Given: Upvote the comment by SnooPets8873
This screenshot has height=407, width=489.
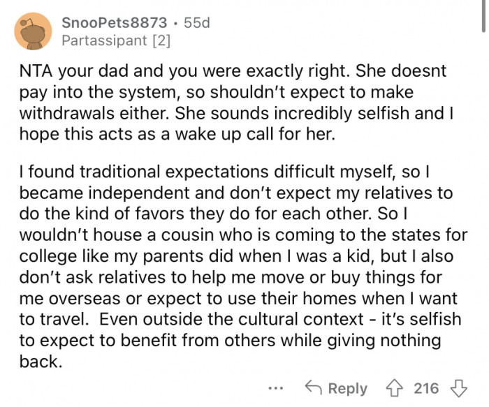Looking at the screenshot, I should [395, 388].
